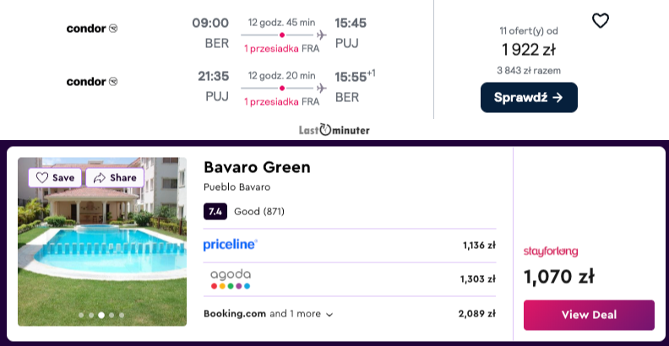Viewport: 669px width, 346px height.
Task: View Deal for 1,070 zł
Action: tap(589, 315)
